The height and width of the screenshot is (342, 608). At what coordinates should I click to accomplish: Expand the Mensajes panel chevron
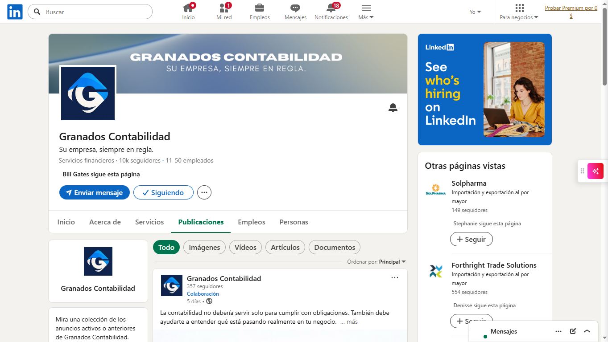(587, 331)
